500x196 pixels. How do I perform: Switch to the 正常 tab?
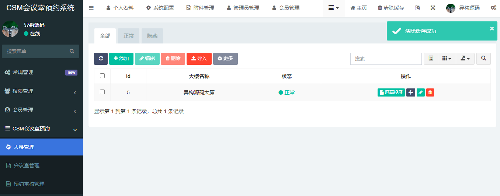(x=129, y=36)
